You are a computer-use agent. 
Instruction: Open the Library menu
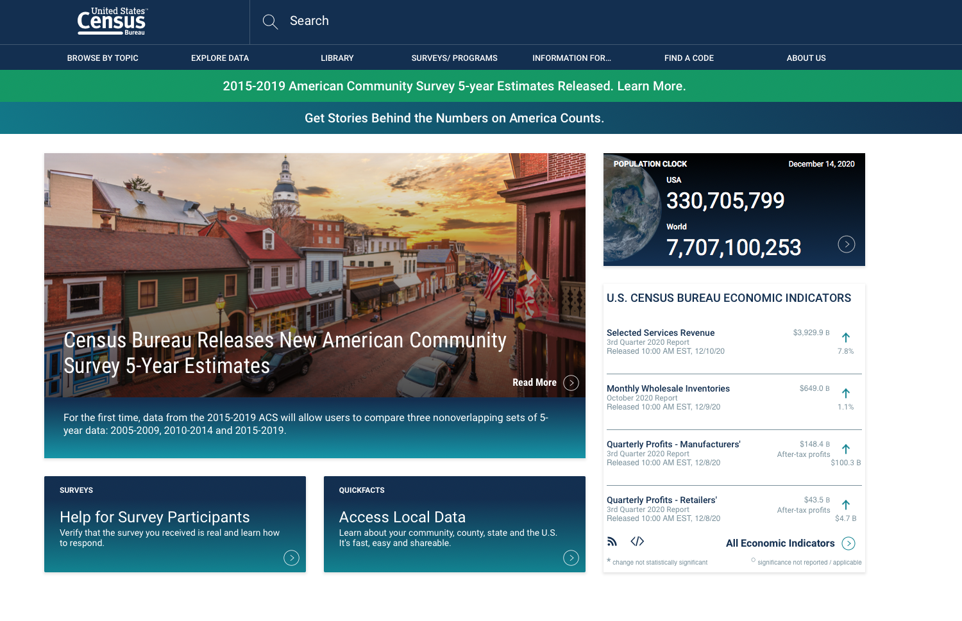(x=337, y=58)
